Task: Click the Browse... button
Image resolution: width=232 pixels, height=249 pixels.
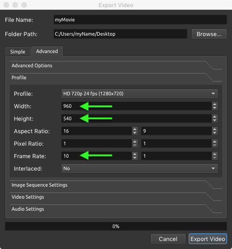Action: [209, 34]
